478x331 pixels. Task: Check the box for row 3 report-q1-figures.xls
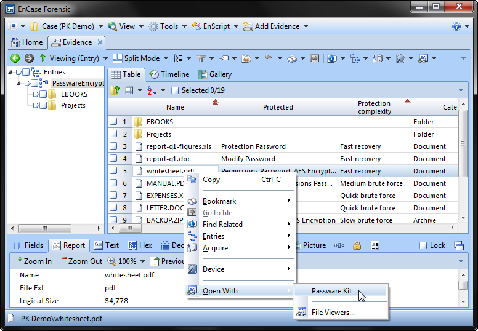coord(113,146)
